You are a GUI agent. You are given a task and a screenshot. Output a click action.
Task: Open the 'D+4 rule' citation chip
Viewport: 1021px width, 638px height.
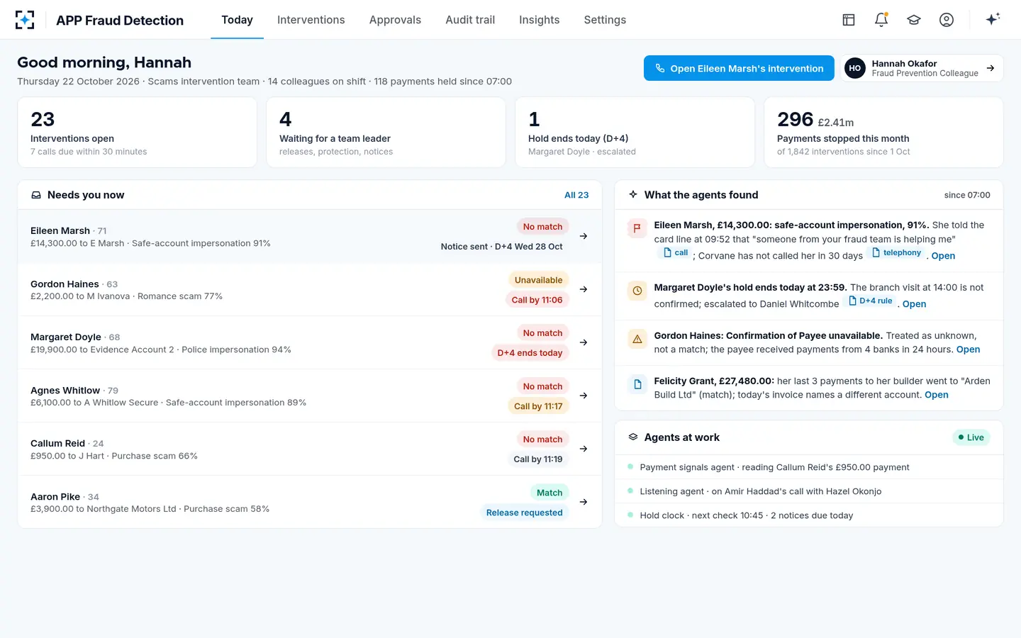pos(871,301)
